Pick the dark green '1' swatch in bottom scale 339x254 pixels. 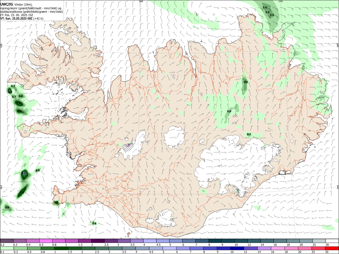61,248
